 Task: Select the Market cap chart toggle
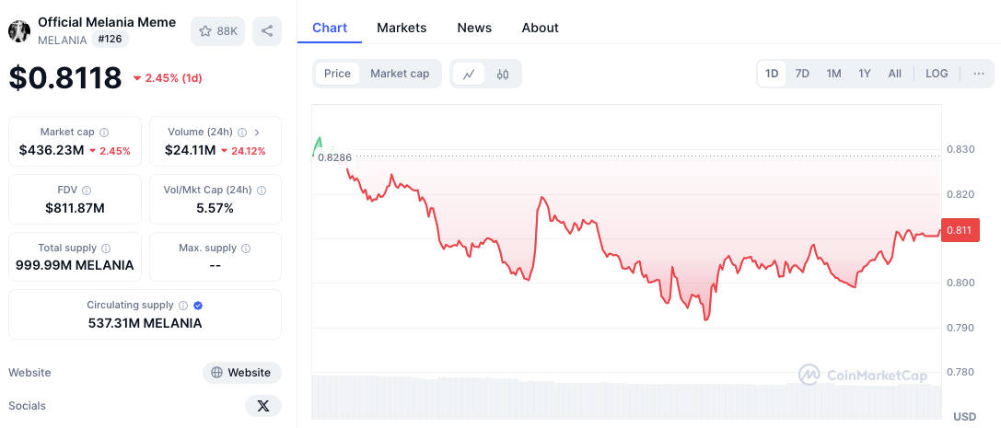tap(400, 74)
